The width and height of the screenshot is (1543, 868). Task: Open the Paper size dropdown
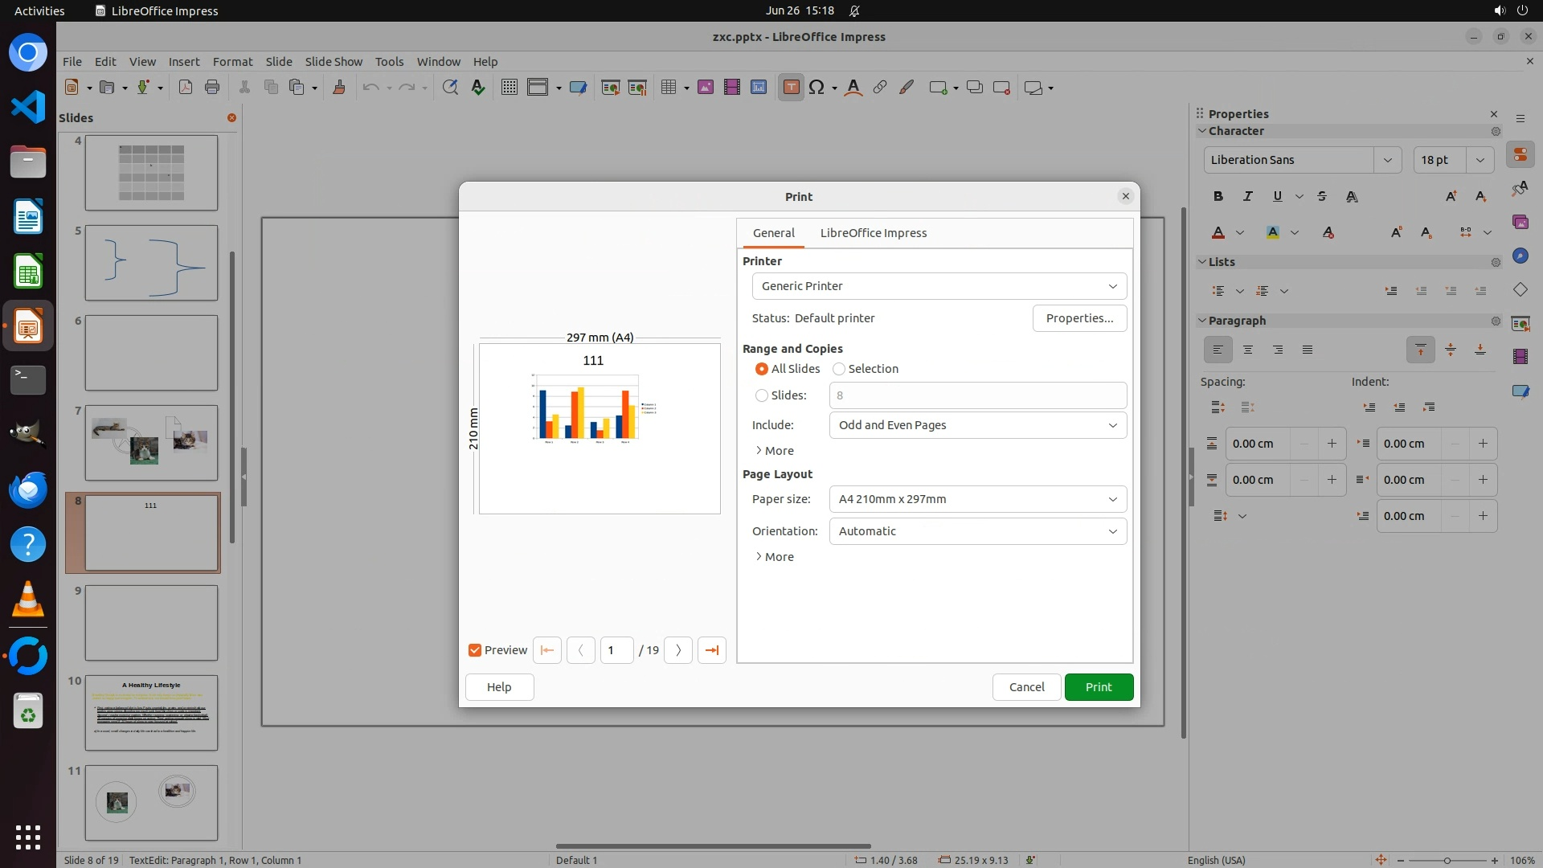point(977,499)
